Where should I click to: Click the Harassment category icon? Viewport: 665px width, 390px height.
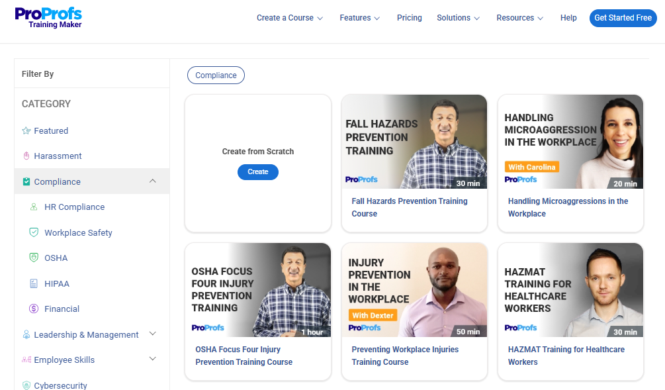point(26,156)
